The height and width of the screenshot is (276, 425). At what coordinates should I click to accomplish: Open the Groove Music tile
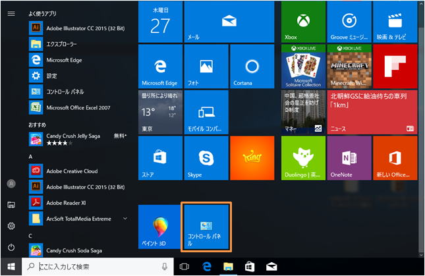349,22
